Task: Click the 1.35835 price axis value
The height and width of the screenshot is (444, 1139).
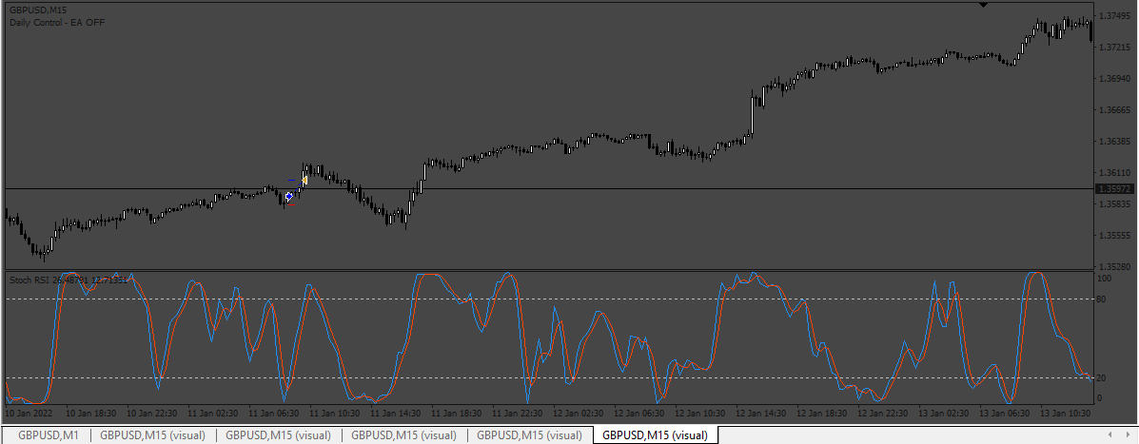Action: (1117, 204)
